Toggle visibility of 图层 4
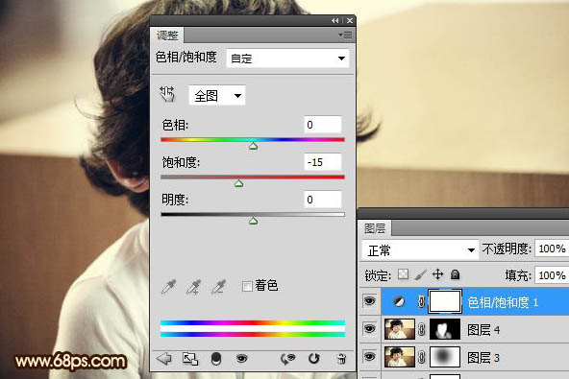The height and width of the screenshot is (379, 569). pos(369,329)
